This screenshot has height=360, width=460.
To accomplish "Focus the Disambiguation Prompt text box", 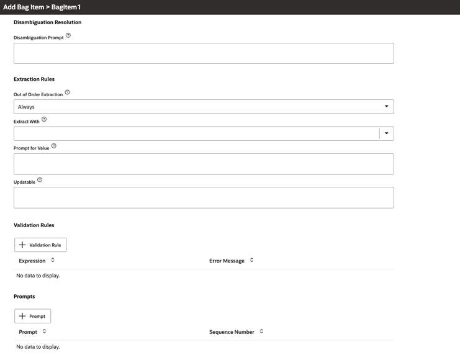I will coord(204,53).
